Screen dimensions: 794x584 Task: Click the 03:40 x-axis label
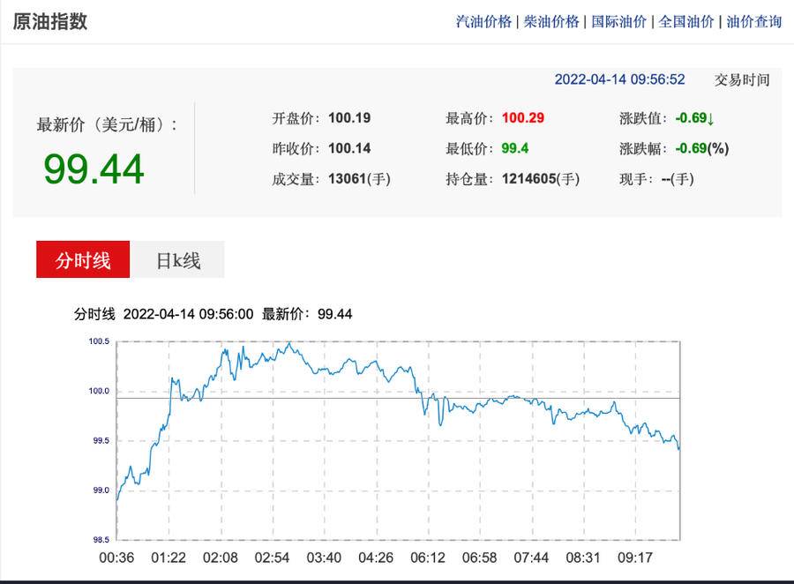[x=324, y=558]
